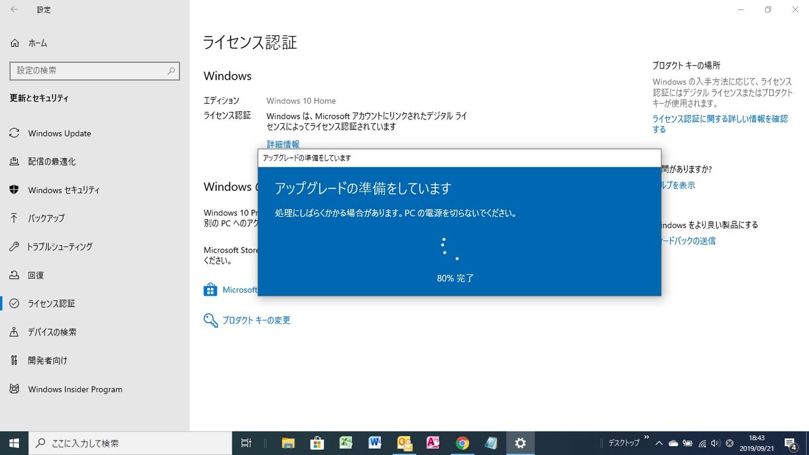Click the 詳細情報 link
The width and height of the screenshot is (809, 455).
pyautogui.click(x=283, y=144)
